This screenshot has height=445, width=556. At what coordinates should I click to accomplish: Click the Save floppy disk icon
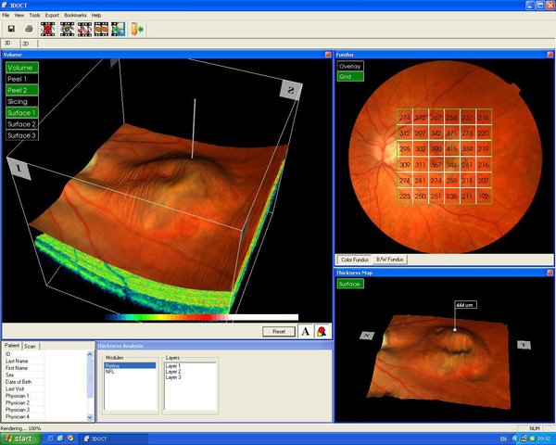[x=11, y=29]
